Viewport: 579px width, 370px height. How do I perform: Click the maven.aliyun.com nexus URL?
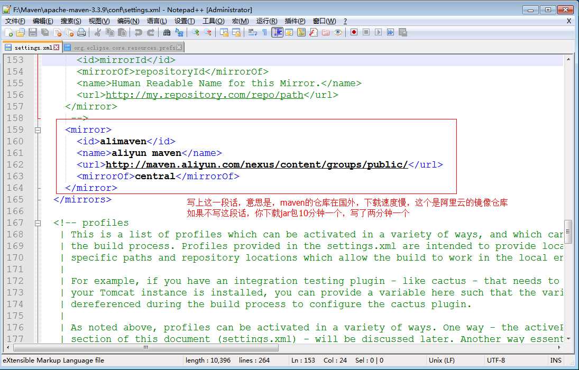[256, 165]
